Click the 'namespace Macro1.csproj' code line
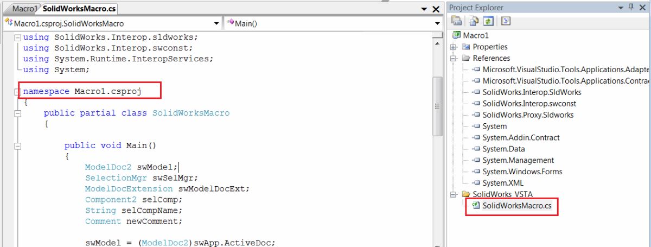The height and width of the screenshot is (247, 651). pos(82,91)
